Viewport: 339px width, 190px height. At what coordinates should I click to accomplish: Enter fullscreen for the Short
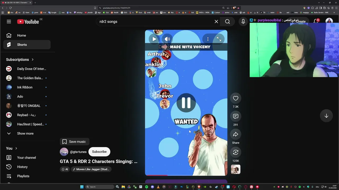(219, 39)
